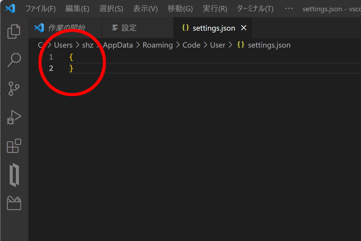The height and width of the screenshot is (241, 361).
Task: Open the Explorer view in activity bar
Action: (14, 32)
